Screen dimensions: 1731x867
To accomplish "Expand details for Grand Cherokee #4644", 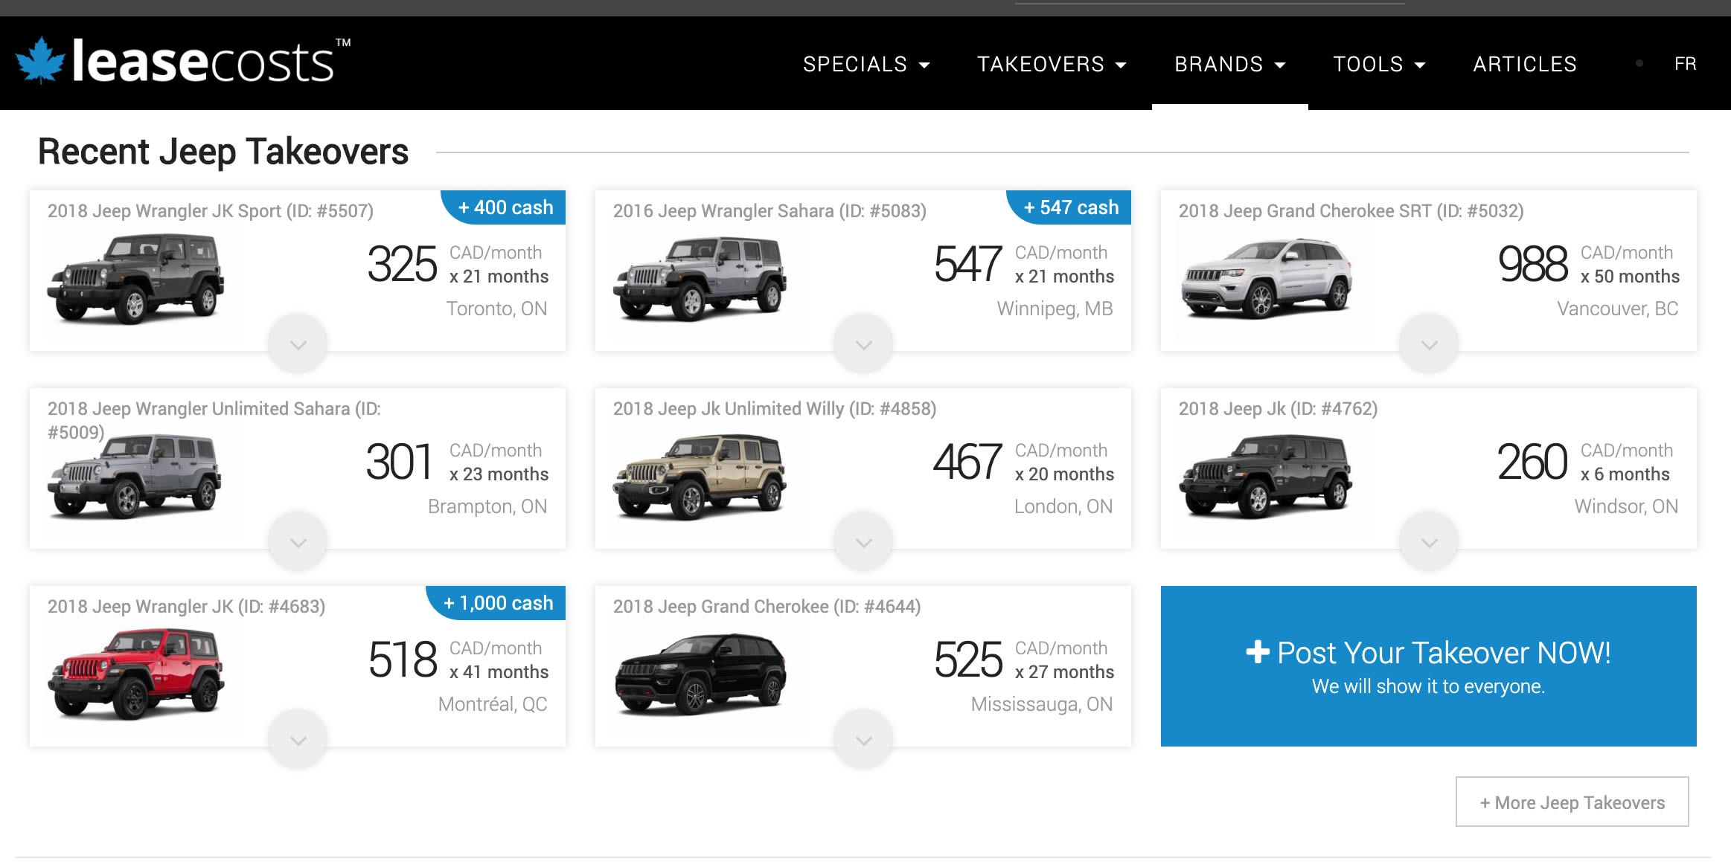I will [863, 740].
